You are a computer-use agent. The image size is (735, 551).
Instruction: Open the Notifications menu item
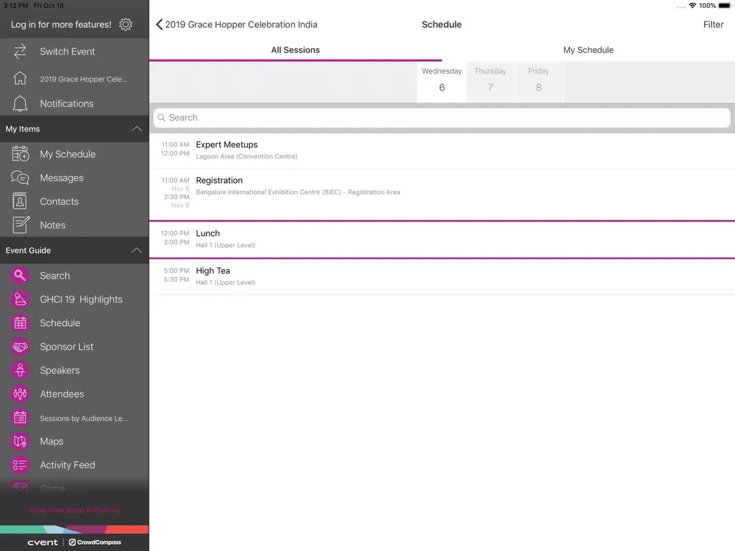tap(67, 103)
